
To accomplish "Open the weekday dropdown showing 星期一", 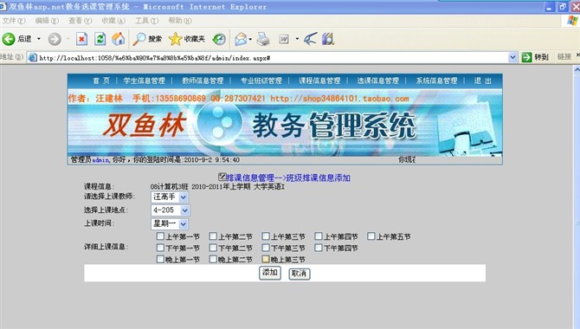I will pos(170,223).
